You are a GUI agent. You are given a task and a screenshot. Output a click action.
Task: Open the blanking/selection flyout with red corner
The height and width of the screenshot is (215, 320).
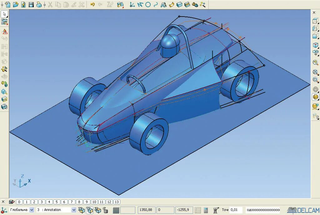120,4
